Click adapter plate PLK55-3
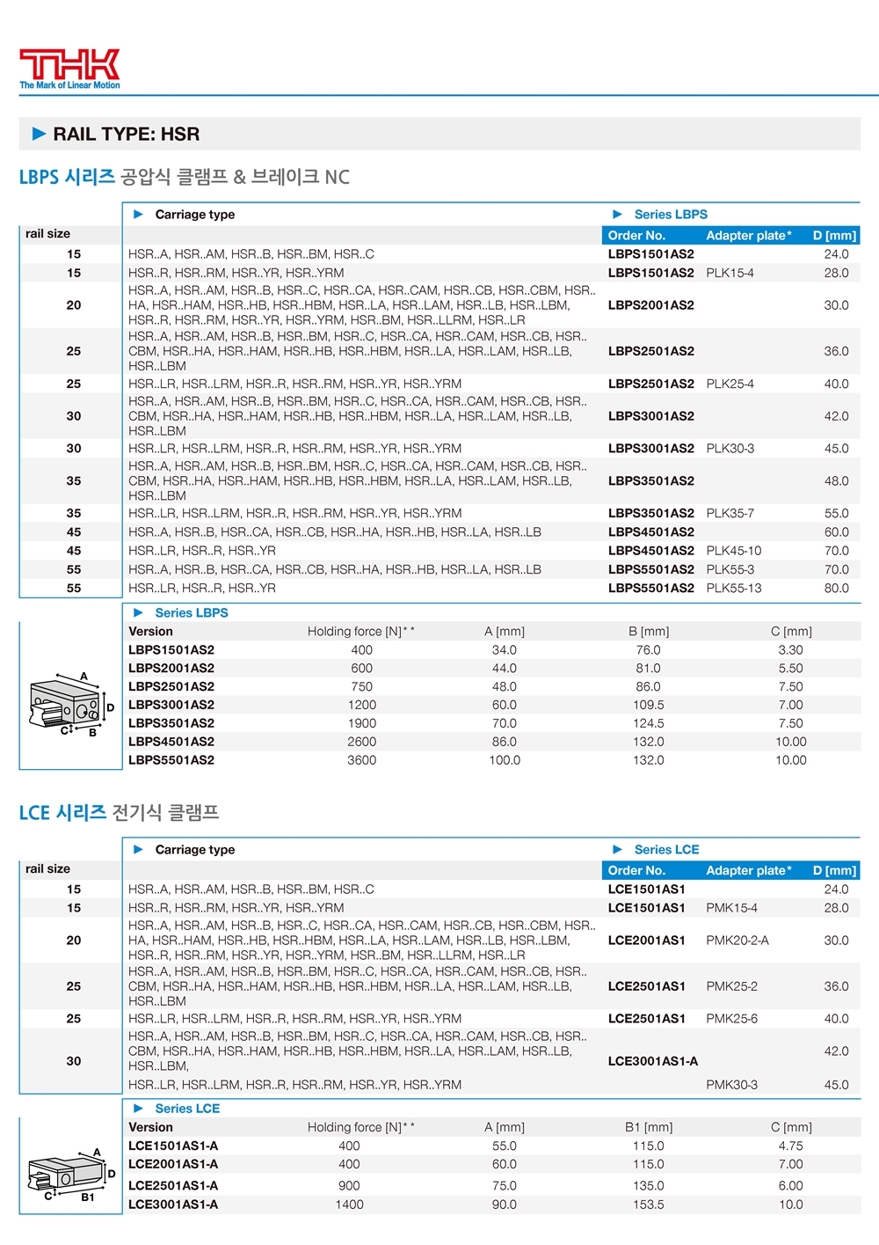Screen dimensions: 879x1245 730,569
